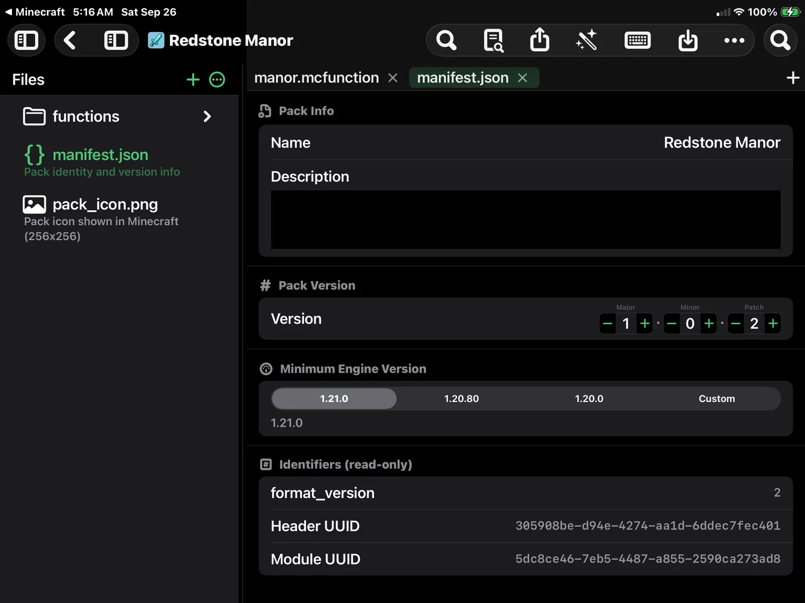Tap the download import icon

click(x=688, y=40)
